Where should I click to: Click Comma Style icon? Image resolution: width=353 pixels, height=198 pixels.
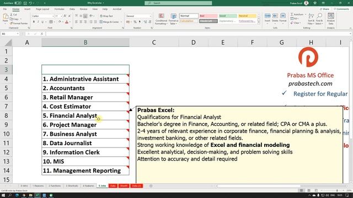point(140,22)
